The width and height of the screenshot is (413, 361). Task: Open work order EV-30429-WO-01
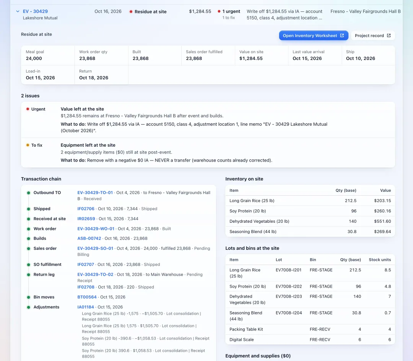96,229
